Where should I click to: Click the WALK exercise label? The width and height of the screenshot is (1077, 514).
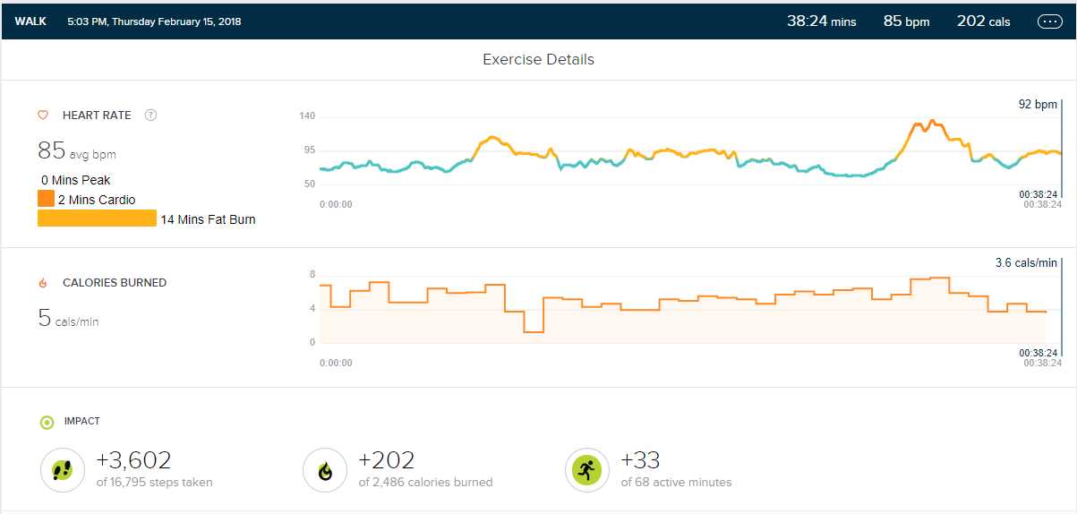31,21
